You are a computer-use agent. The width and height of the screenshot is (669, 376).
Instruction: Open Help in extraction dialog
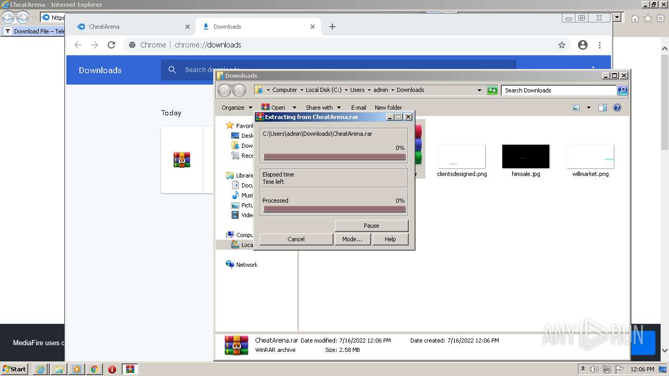point(390,239)
